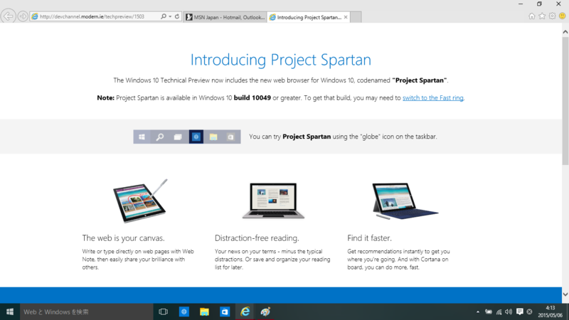Click the Refresh page icon
The image size is (569, 320).
click(177, 16)
